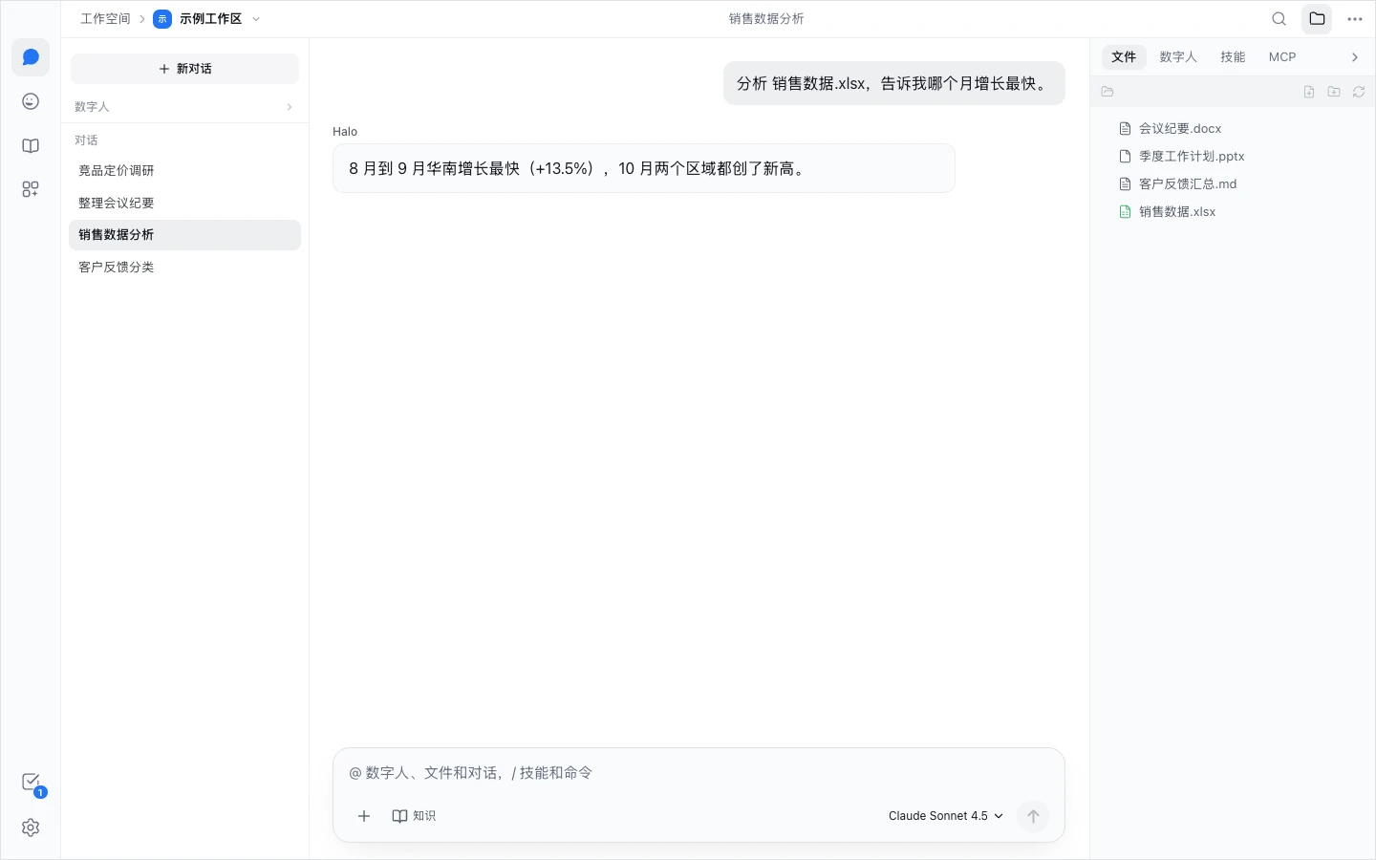1376x860 pixels.
Task: Click the send arrow button
Action: coord(1033,816)
